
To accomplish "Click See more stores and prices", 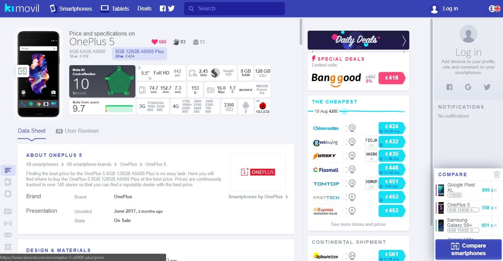I will [x=358, y=224].
